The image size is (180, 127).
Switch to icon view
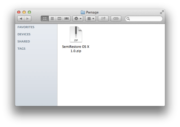coord(45,19)
